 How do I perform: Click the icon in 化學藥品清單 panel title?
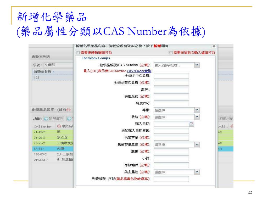pos(68,110)
